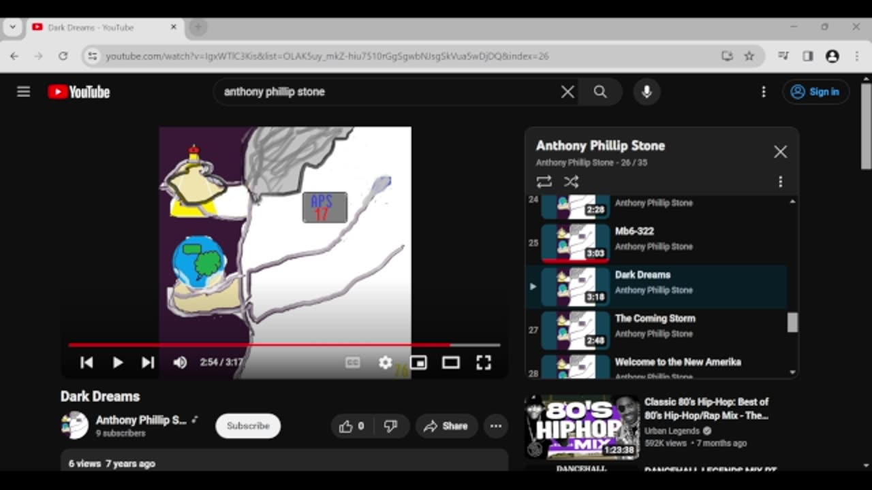Visit Urban Legends channel
872x490 pixels.
[672, 431]
